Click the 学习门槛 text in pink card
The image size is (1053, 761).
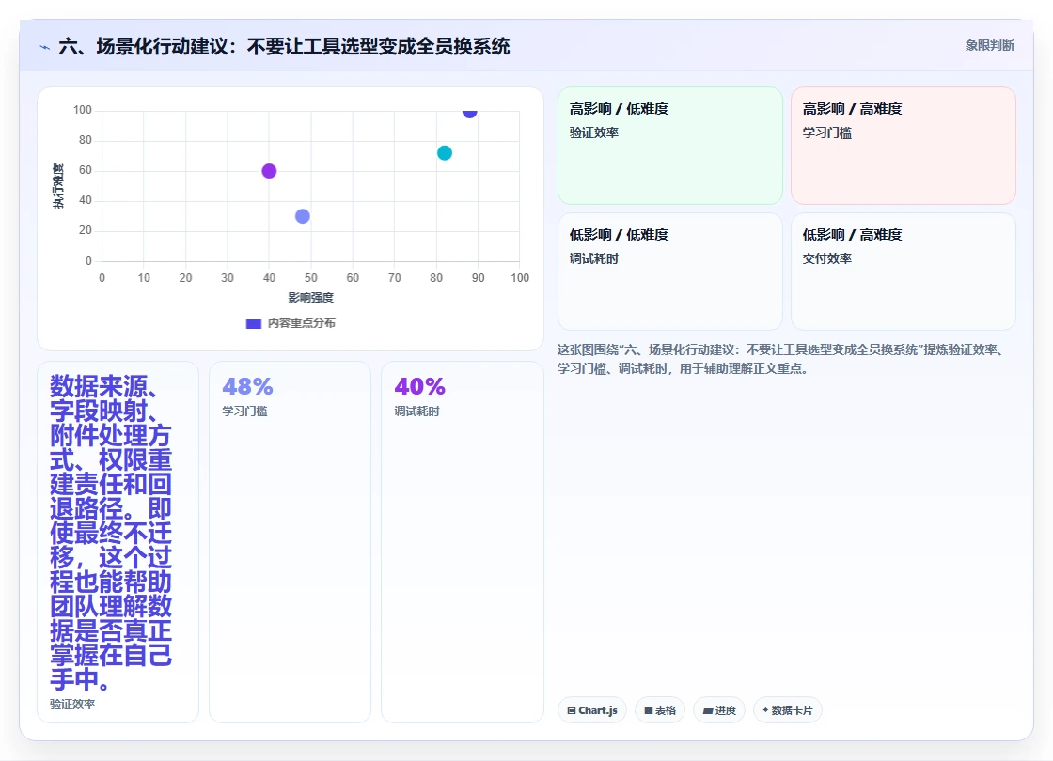(x=826, y=132)
